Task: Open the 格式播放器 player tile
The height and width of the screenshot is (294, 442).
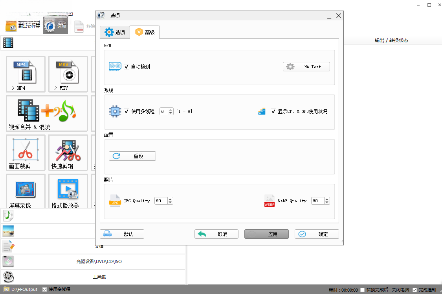Action: point(68,191)
